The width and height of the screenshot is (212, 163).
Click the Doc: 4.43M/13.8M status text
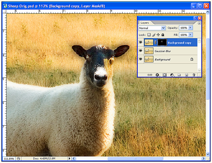pos(44,158)
